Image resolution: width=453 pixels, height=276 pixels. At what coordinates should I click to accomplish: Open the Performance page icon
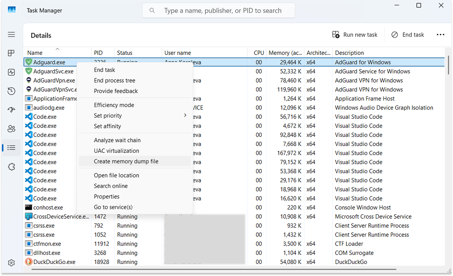pos(11,72)
